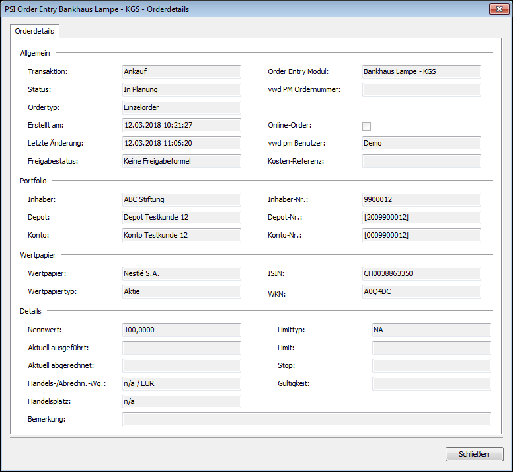
Task: Click the Transaktion field showing Ankauf
Action: [x=181, y=71]
